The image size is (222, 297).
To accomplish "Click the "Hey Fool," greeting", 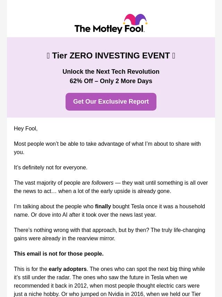I will point(26,129).
